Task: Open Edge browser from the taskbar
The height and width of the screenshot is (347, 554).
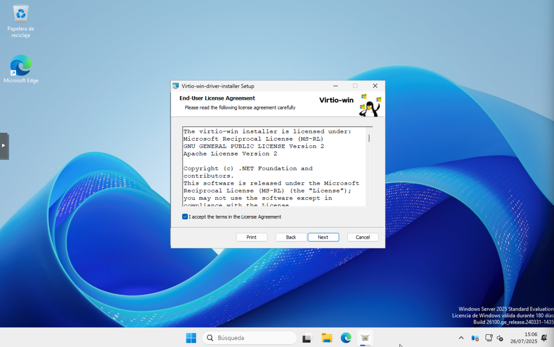Action: (346, 338)
